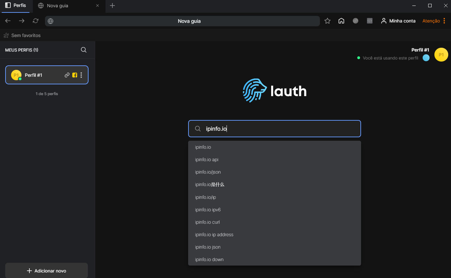The width and height of the screenshot is (451, 278).
Task: Click the globe icon in address bar
Action: [x=50, y=21]
